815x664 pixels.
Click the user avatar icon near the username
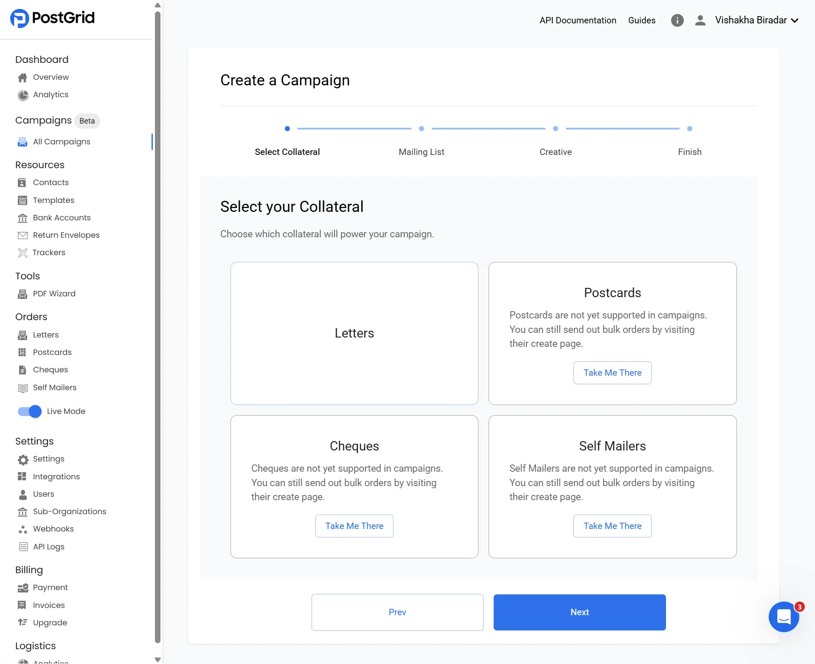pyautogui.click(x=700, y=20)
